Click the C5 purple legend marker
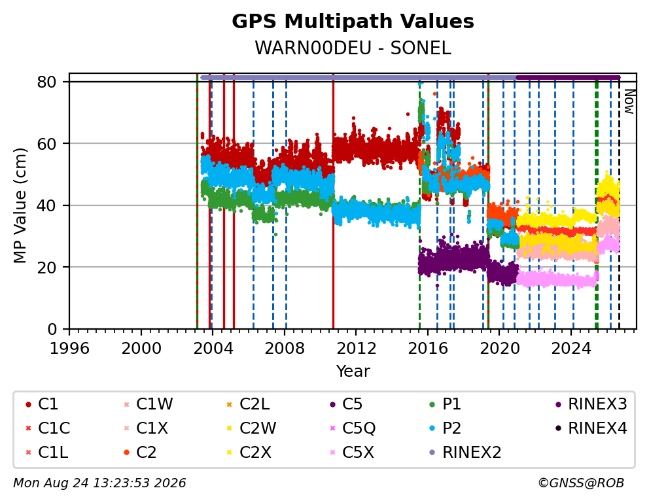Screen dimensions: 649x503 (x=333, y=404)
